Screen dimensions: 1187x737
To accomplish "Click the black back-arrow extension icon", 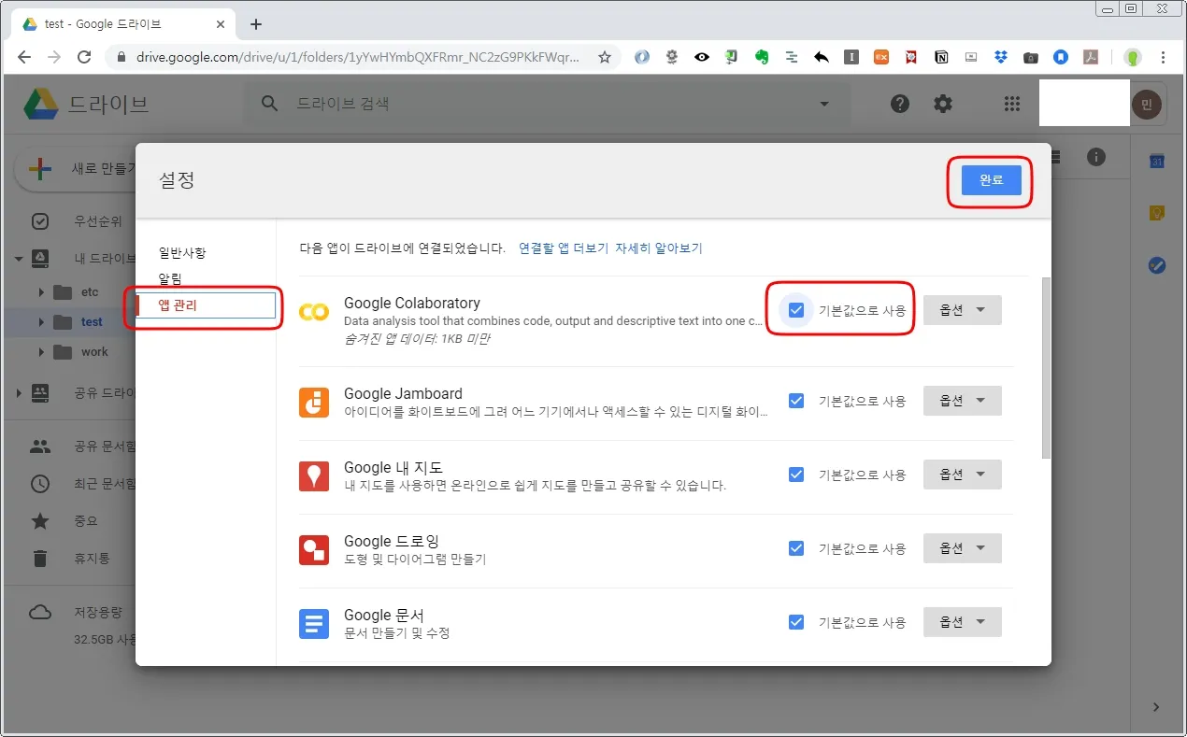I will point(822,57).
